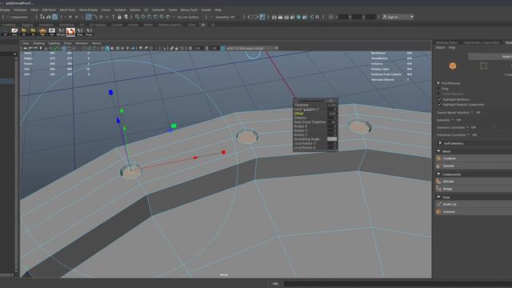Toggle Highlight Nearest Component checkbox
The image size is (512, 288).
tap(439, 105)
